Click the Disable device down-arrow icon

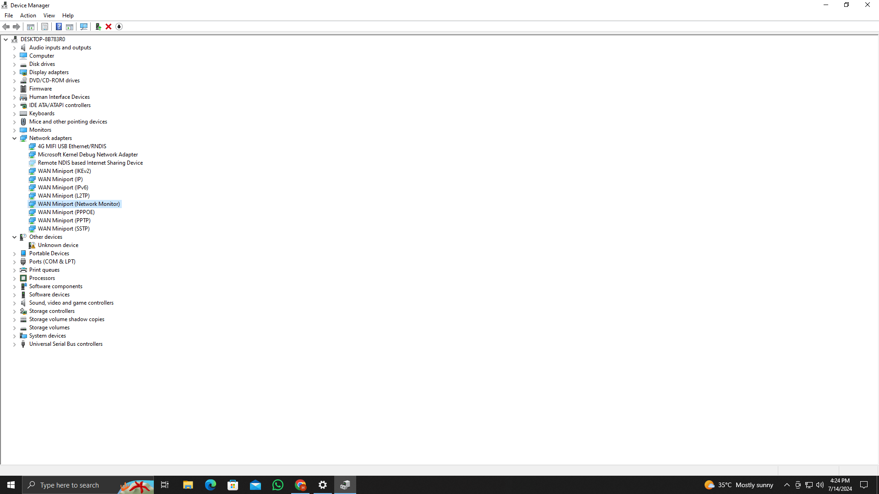119,27
